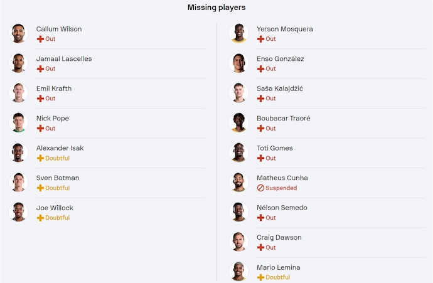Click the yellow doubtful icon for Alexander Isak
The height and width of the screenshot is (283, 433).
[40, 158]
